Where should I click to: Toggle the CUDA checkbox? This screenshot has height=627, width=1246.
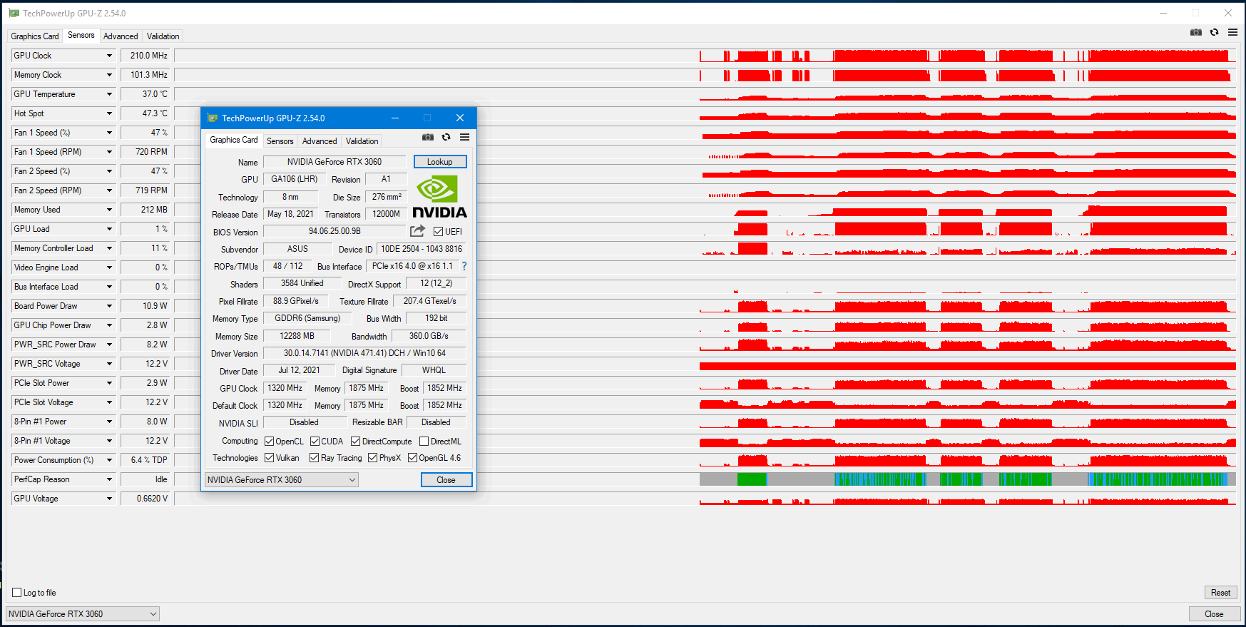pyautogui.click(x=315, y=442)
